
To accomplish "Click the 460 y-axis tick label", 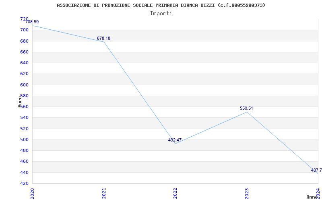I will click(x=25, y=162).
